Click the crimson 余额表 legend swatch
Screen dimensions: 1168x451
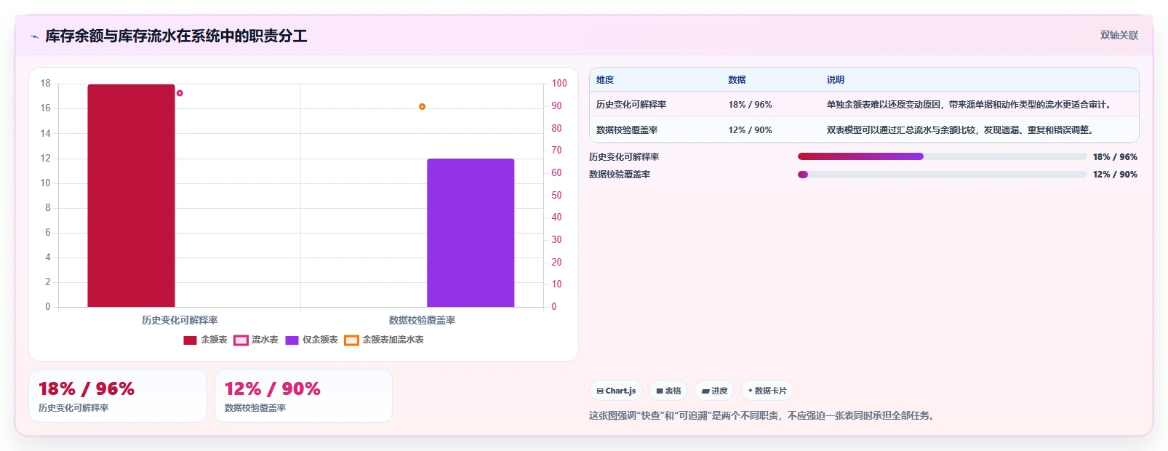click(x=190, y=340)
